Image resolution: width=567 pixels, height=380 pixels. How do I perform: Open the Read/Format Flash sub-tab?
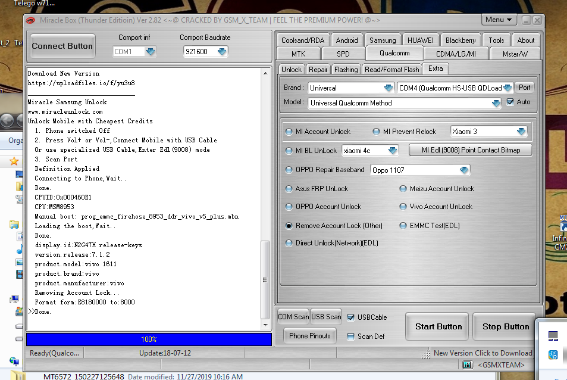pyautogui.click(x=391, y=70)
